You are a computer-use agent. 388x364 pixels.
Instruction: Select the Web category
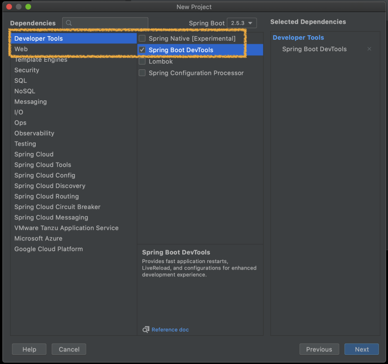pyautogui.click(x=73, y=49)
